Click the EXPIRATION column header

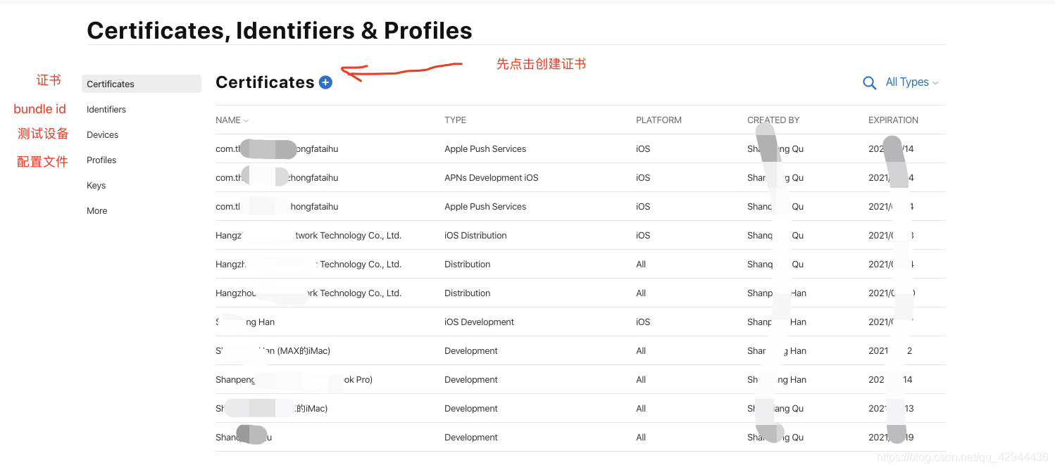(893, 120)
